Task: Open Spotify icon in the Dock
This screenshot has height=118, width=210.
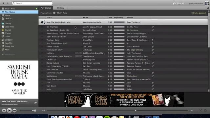Action: pyautogui.click(x=107, y=117)
